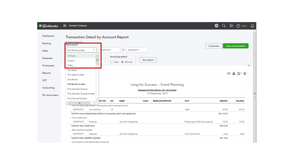Click the Run report button
The height and width of the screenshot is (165, 294).
[x=148, y=60]
